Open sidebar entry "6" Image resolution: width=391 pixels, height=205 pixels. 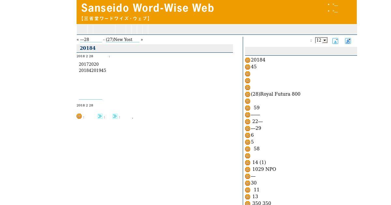click(252, 135)
